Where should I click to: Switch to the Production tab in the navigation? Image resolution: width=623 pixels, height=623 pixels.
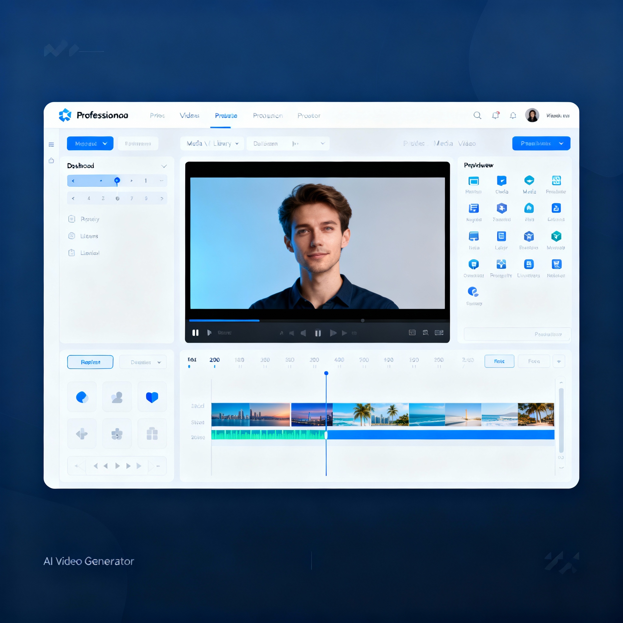click(x=268, y=115)
